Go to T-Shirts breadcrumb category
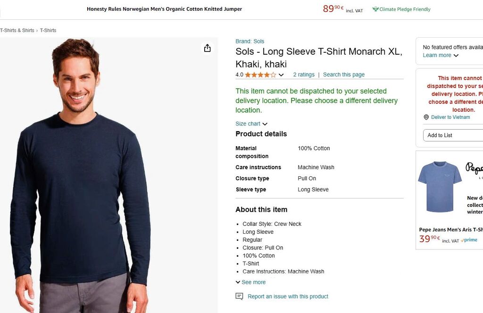The image size is (483, 313). click(48, 31)
